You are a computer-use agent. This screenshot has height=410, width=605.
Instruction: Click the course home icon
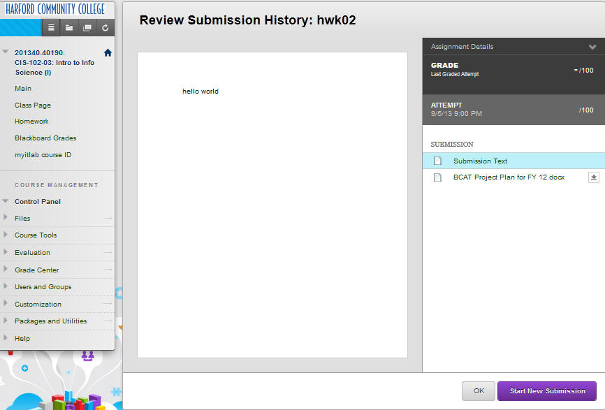pos(108,52)
